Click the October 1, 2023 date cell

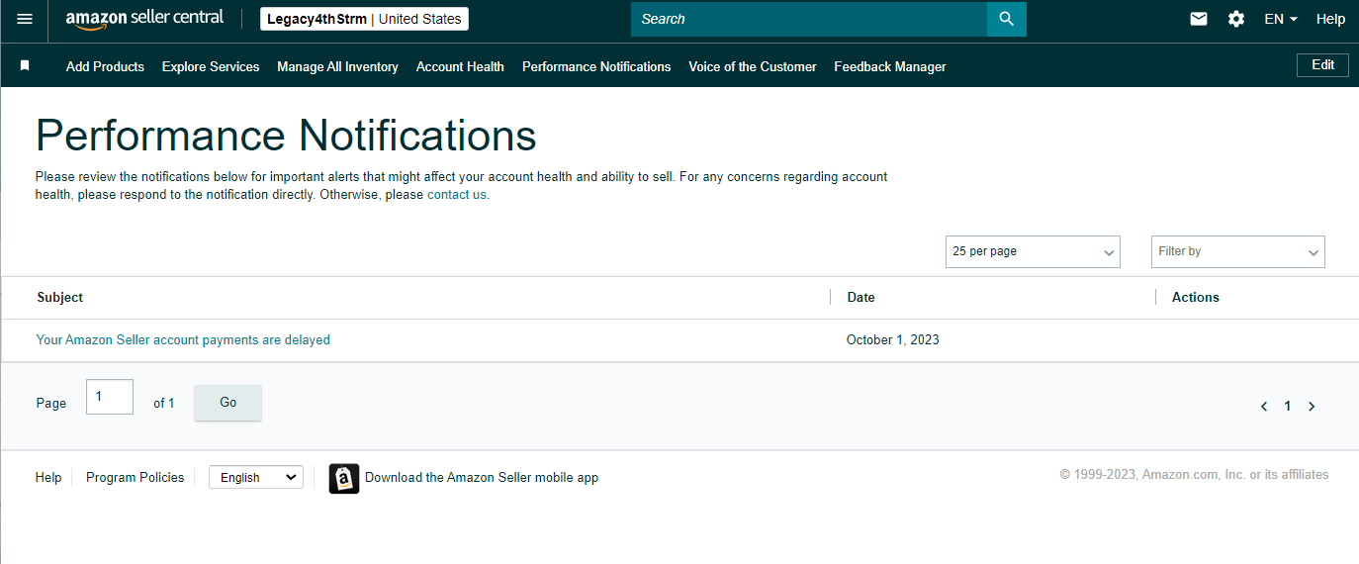(893, 339)
